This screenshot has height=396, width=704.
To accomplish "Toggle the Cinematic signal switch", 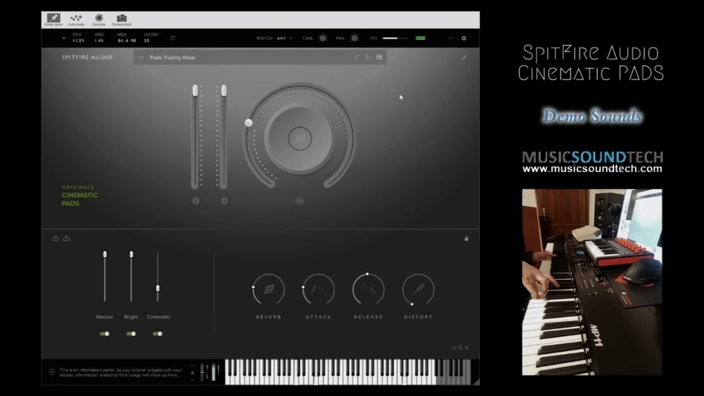I will [157, 333].
